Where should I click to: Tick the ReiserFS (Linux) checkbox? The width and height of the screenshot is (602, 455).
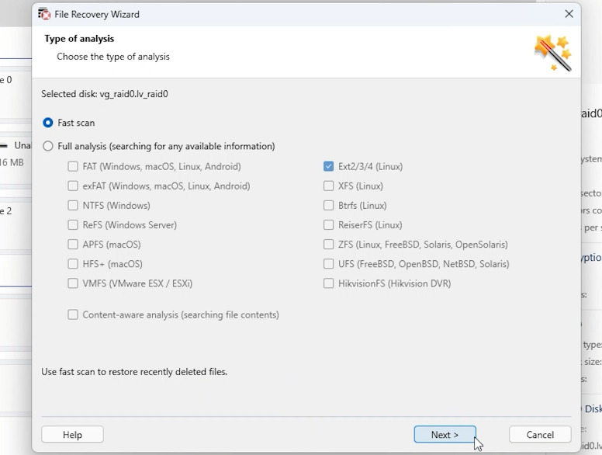tap(329, 225)
